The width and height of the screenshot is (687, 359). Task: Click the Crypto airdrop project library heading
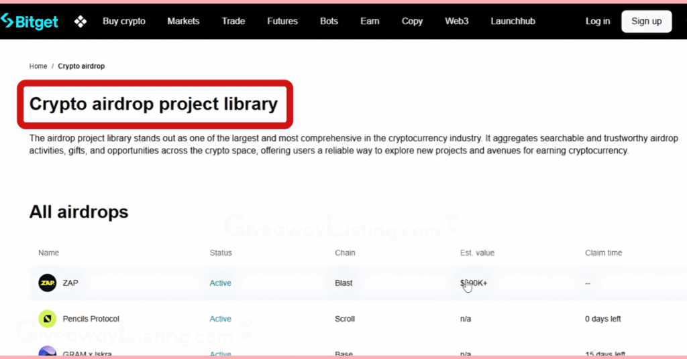[x=154, y=104]
